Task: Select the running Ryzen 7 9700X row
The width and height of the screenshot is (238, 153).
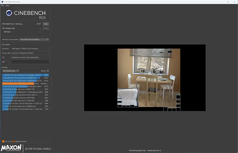Action: tap(25, 84)
